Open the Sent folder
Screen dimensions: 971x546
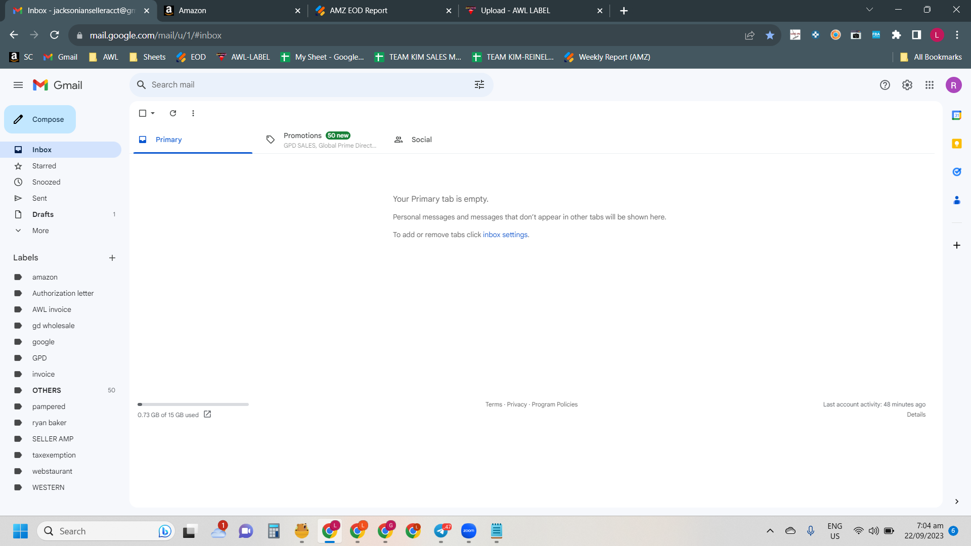pos(61,198)
